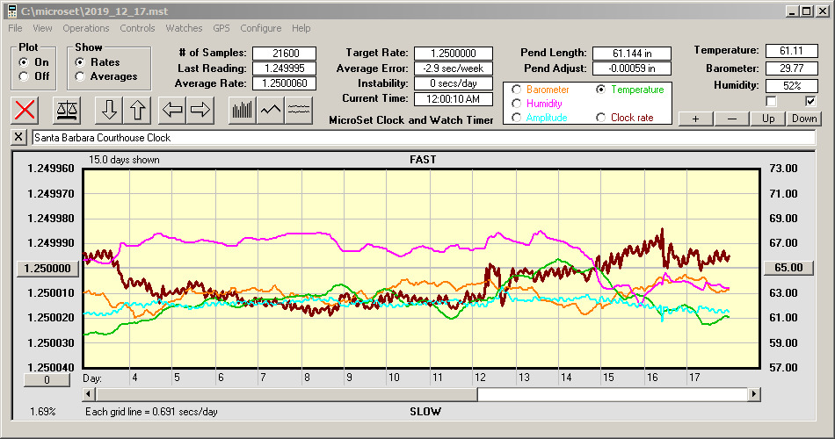
Task: Open the Configure menu
Action: coord(261,28)
